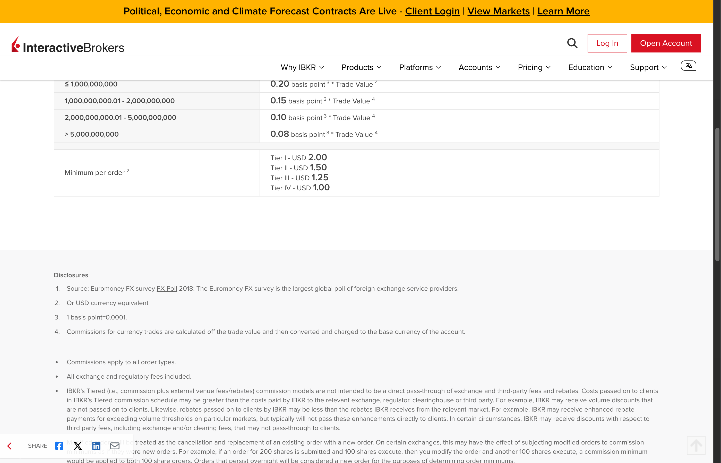The image size is (721, 463).
Task: Share the page on LinkedIn
Action: pyautogui.click(x=96, y=446)
